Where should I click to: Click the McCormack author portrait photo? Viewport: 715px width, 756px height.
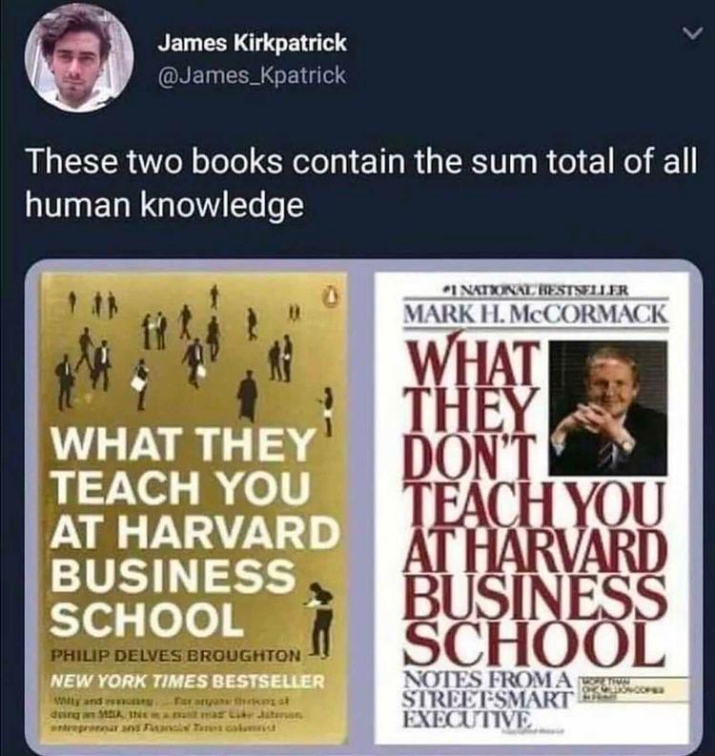tap(608, 408)
